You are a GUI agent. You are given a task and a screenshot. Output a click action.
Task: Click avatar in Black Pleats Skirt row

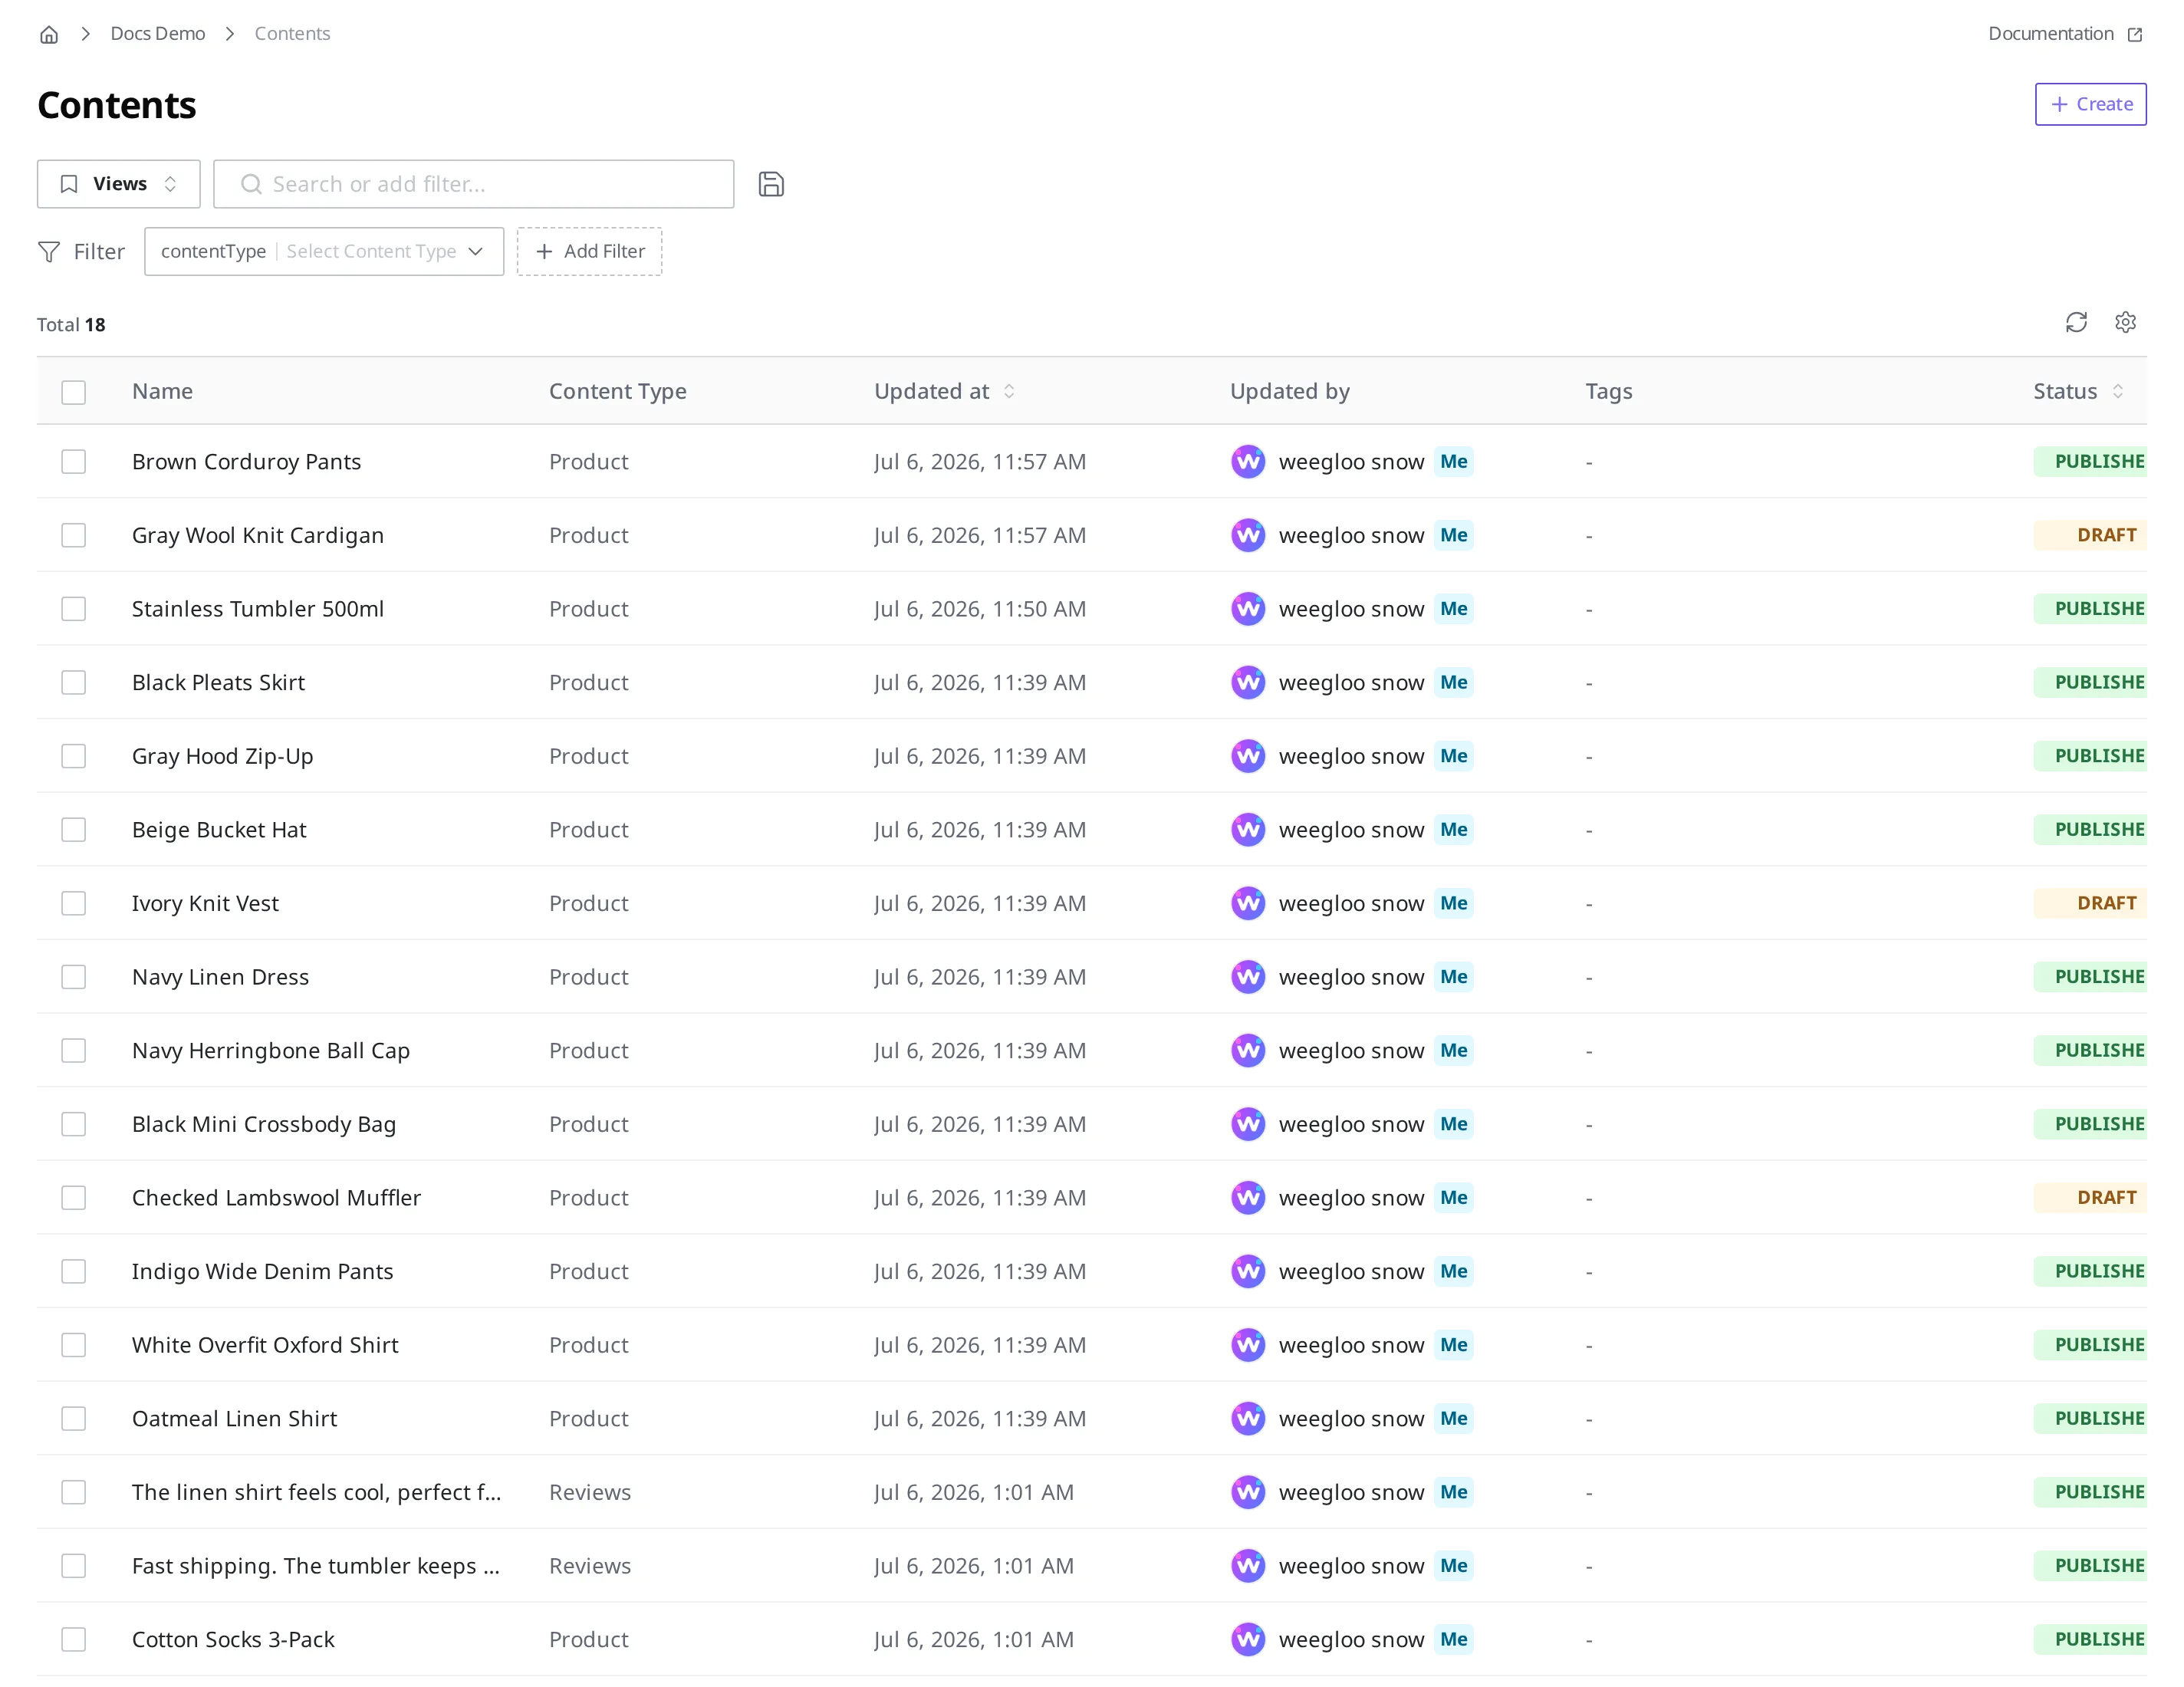pyautogui.click(x=1248, y=683)
